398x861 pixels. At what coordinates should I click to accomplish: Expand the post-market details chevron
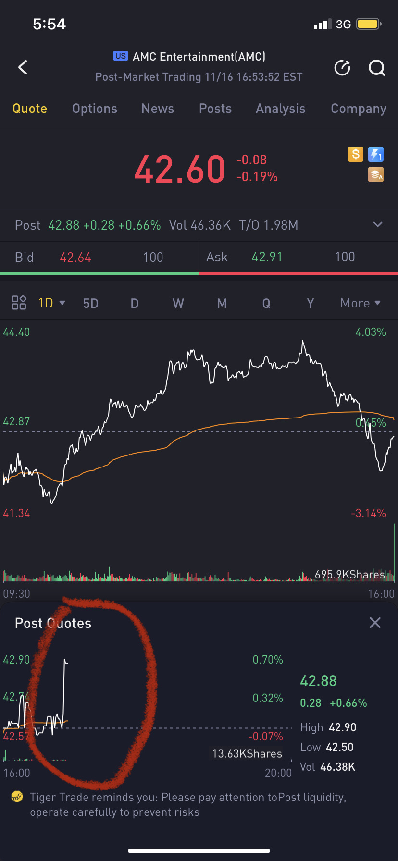[378, 224]
